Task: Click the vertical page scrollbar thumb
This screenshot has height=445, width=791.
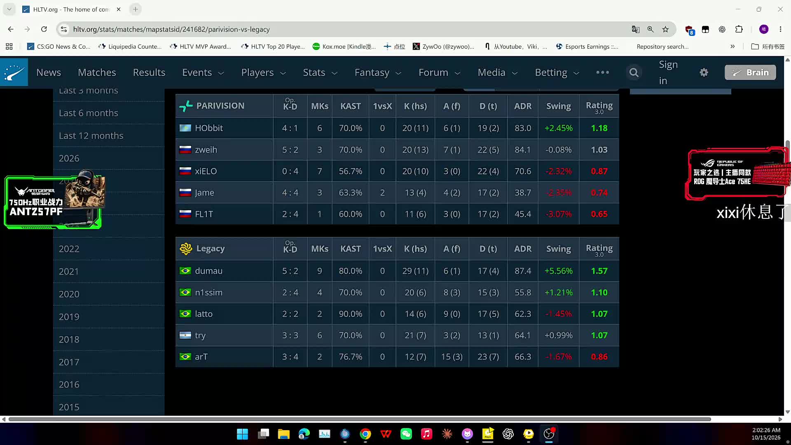Action: point(787,181)
